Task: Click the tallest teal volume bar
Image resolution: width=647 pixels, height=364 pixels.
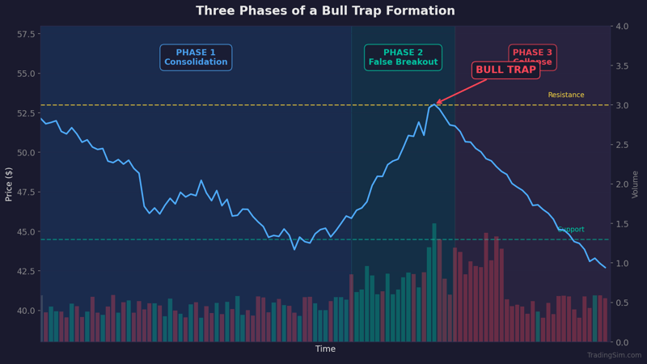Action: pos(434,281)
